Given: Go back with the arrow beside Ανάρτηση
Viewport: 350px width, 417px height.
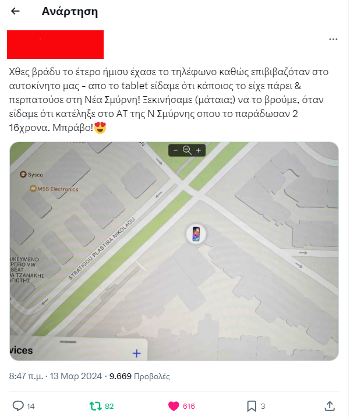Looking at the screenshot, I should tap(15, 11).
